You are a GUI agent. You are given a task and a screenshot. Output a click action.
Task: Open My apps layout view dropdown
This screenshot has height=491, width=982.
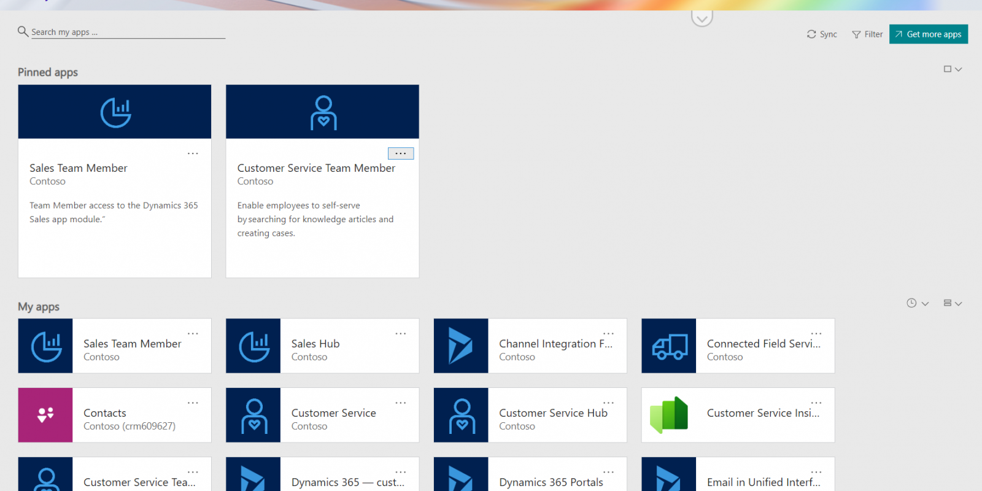953,303
